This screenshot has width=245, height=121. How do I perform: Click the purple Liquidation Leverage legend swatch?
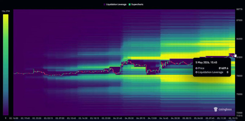pos(104,4)
